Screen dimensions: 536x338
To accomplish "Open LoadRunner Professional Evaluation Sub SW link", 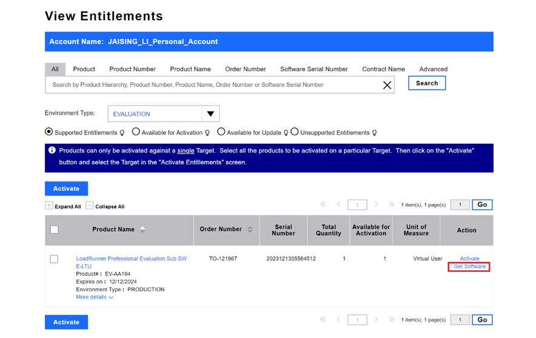I will tap(131, 262).
